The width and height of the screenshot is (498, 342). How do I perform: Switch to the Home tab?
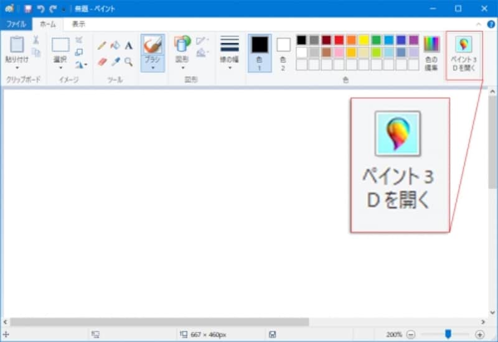coord(48,24)
